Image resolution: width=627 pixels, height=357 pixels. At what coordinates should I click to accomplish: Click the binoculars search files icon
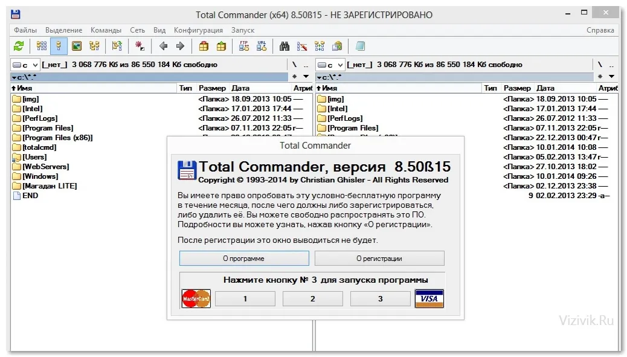click(x=285, y=47)
